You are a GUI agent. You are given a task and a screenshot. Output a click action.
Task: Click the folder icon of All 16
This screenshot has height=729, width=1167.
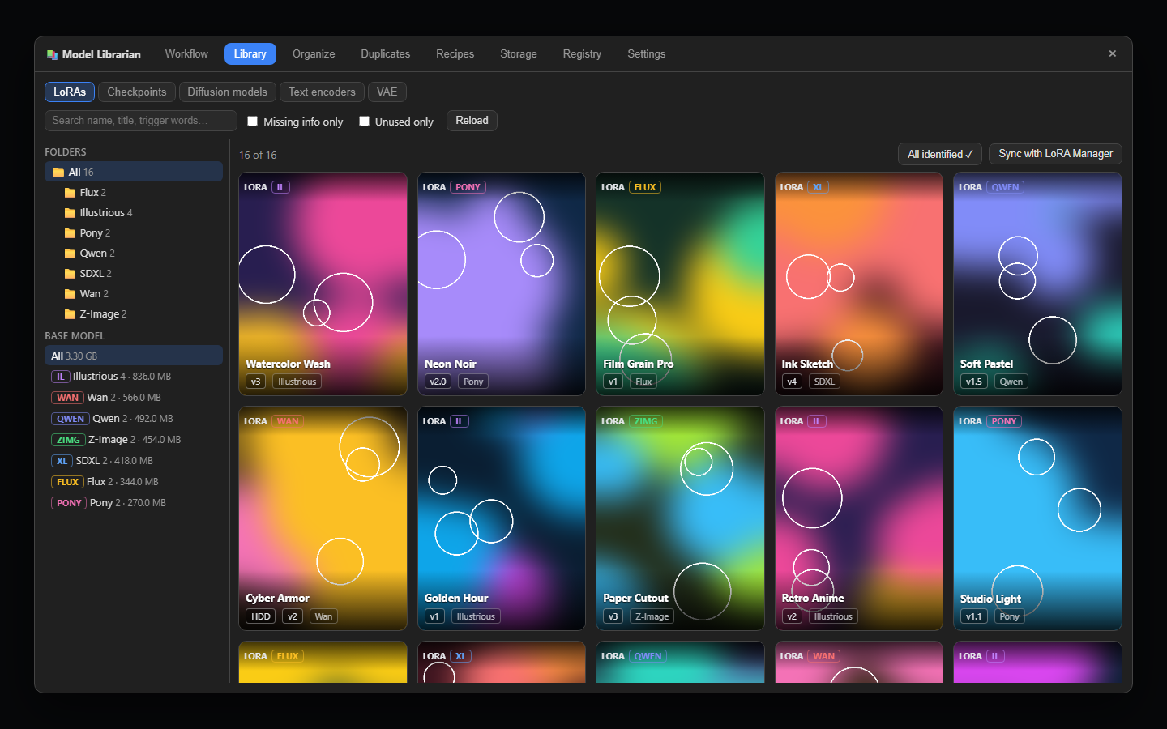pos(58,173)
